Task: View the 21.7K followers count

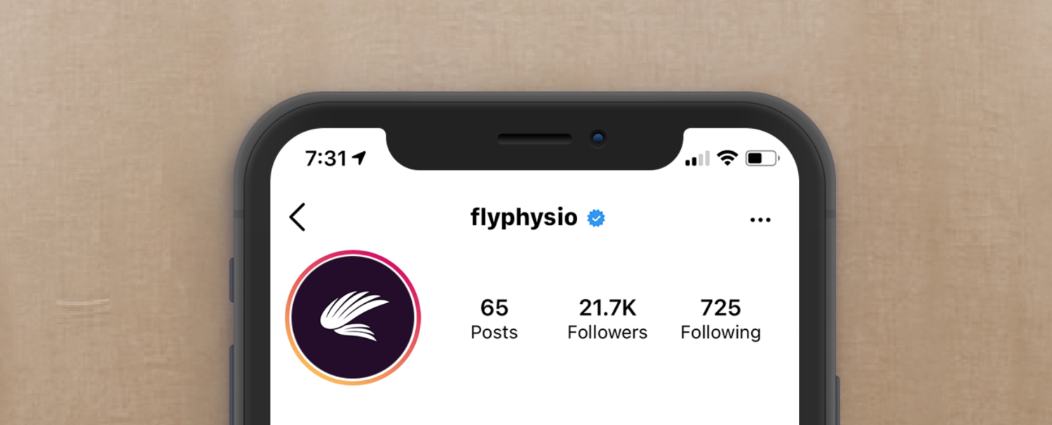Action: coord(607,307)
